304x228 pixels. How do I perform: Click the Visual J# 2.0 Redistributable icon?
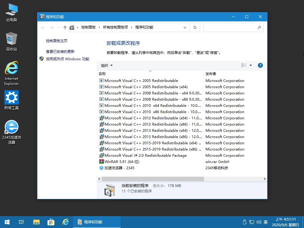tap(102, 155)
